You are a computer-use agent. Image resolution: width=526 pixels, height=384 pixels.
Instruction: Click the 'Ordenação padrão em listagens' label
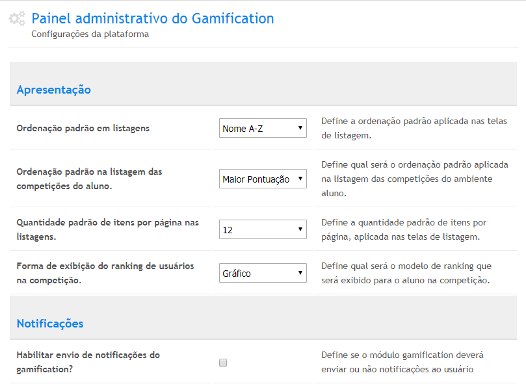83,128
